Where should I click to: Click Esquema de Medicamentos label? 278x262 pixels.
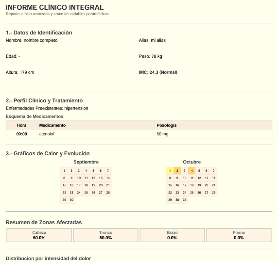35,116
